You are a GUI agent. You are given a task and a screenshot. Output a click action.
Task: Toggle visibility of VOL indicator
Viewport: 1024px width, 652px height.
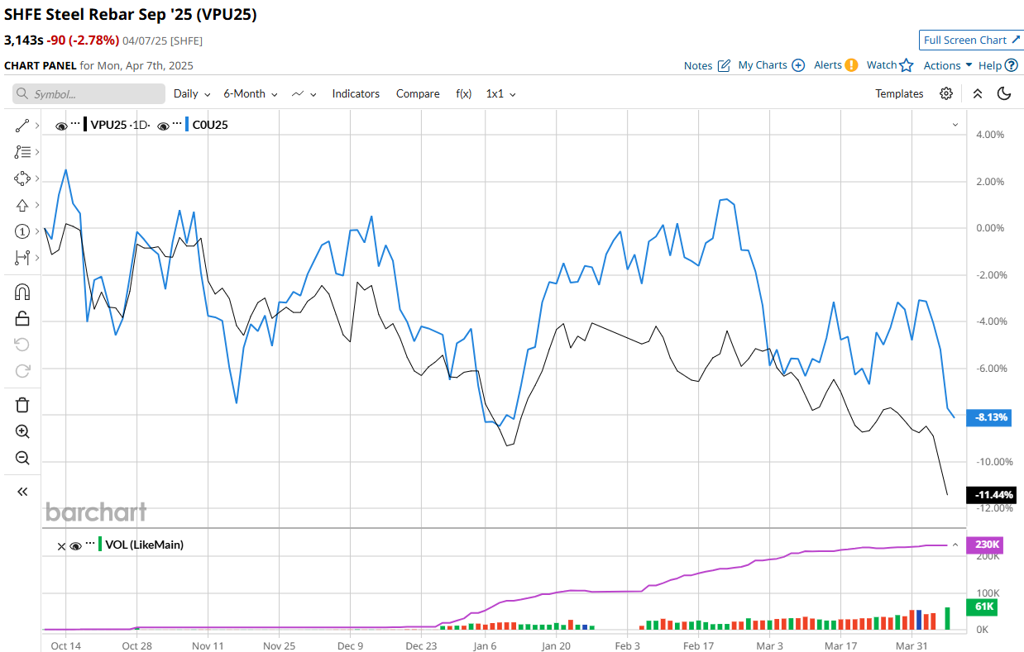tap(75, 545)
